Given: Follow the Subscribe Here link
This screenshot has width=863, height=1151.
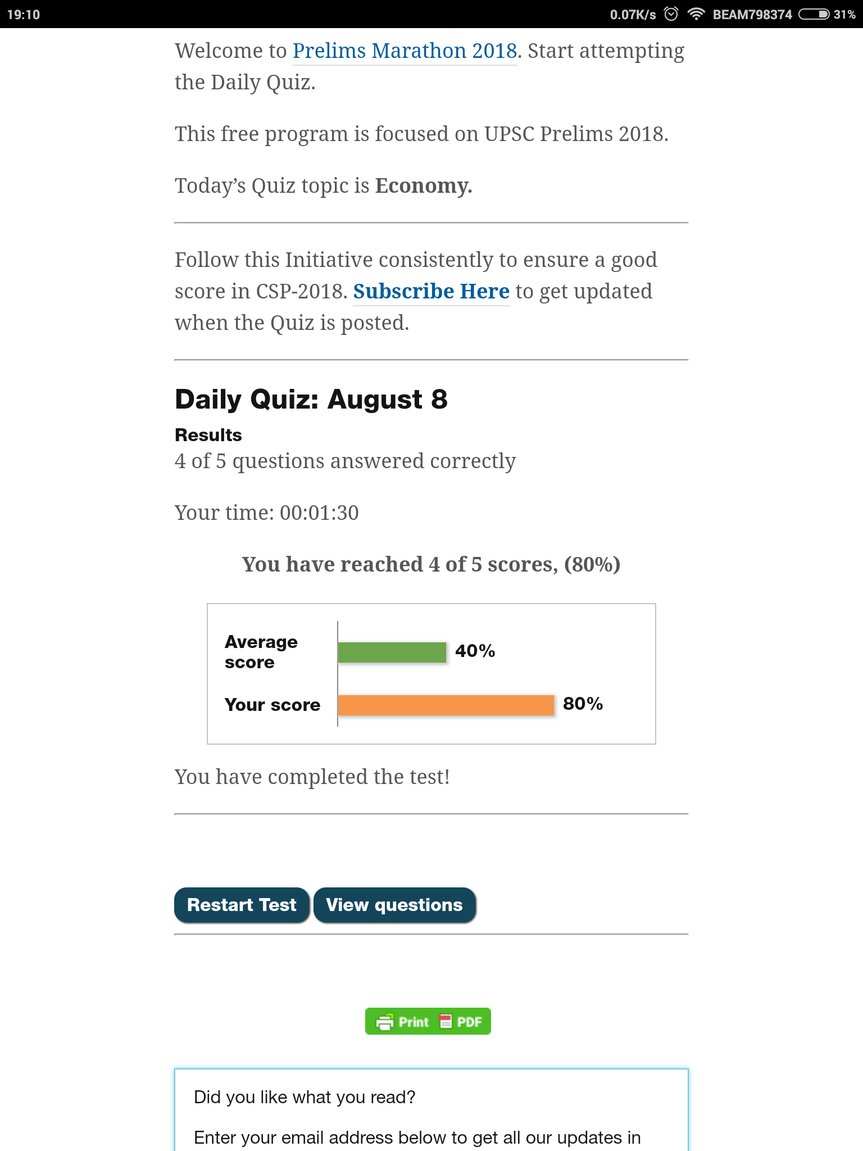Looking at the screenshot, I should click(431, 292).
